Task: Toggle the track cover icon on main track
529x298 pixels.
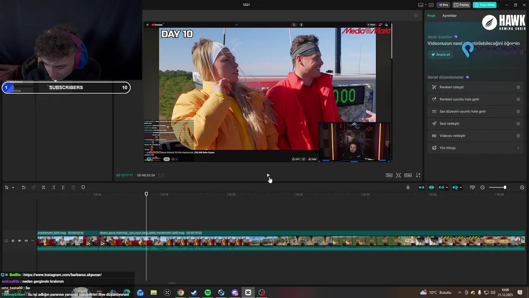Action: coord(6,240)
